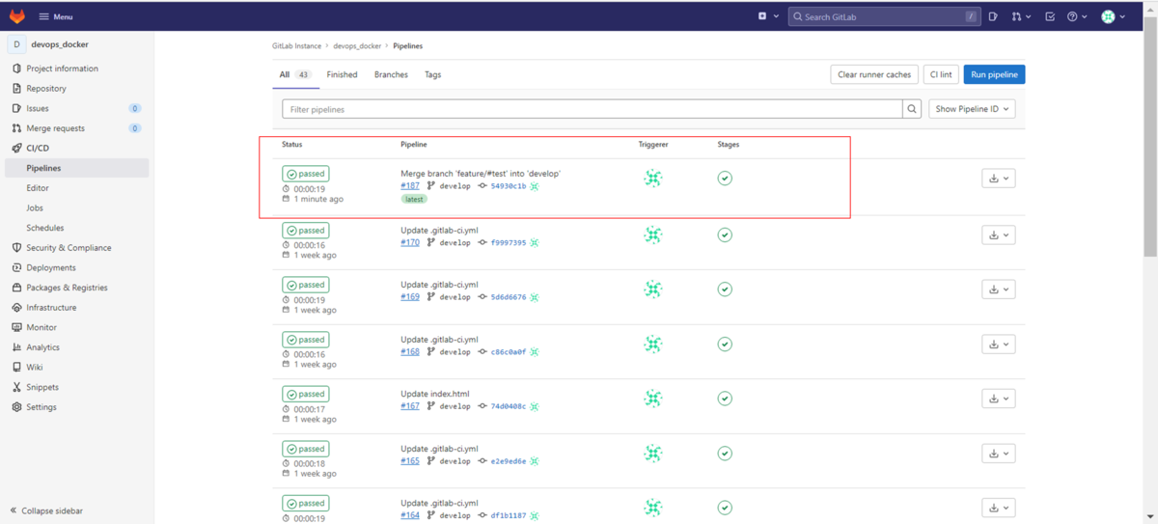
Task: Open the Issues icon in top navbar
Action: (x=993, y=16)
